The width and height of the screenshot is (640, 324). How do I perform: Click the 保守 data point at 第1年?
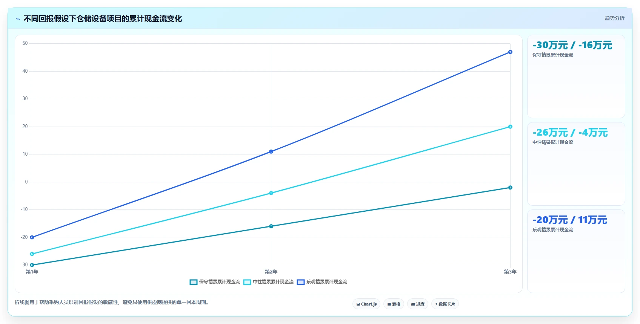[x=32, y=265]
